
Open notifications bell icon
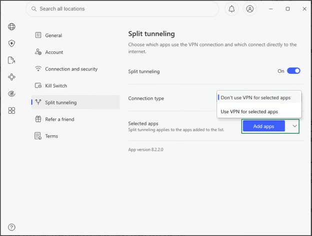tap(231, 9)
